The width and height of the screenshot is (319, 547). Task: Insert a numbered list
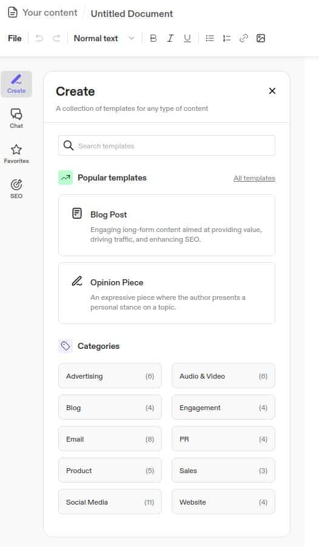coord(227,38)
